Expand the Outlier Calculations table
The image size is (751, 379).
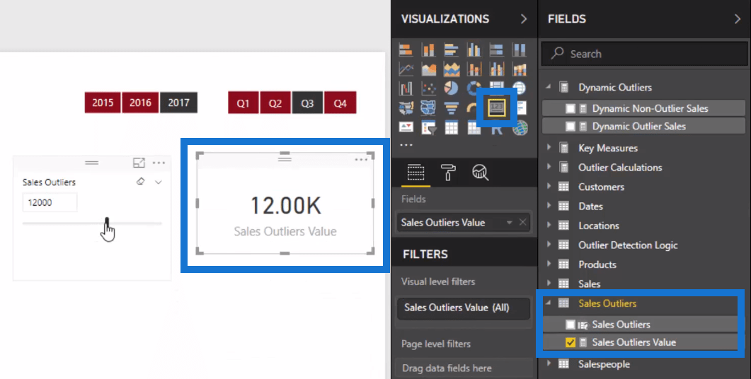tap(549, 167)
